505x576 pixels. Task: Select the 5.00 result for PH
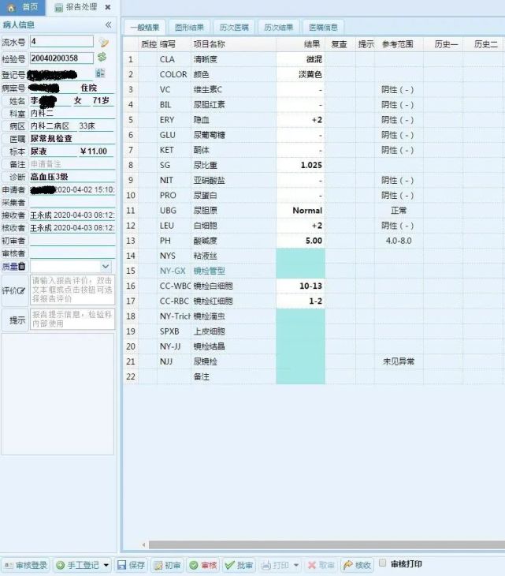click(x=300, y=241)
